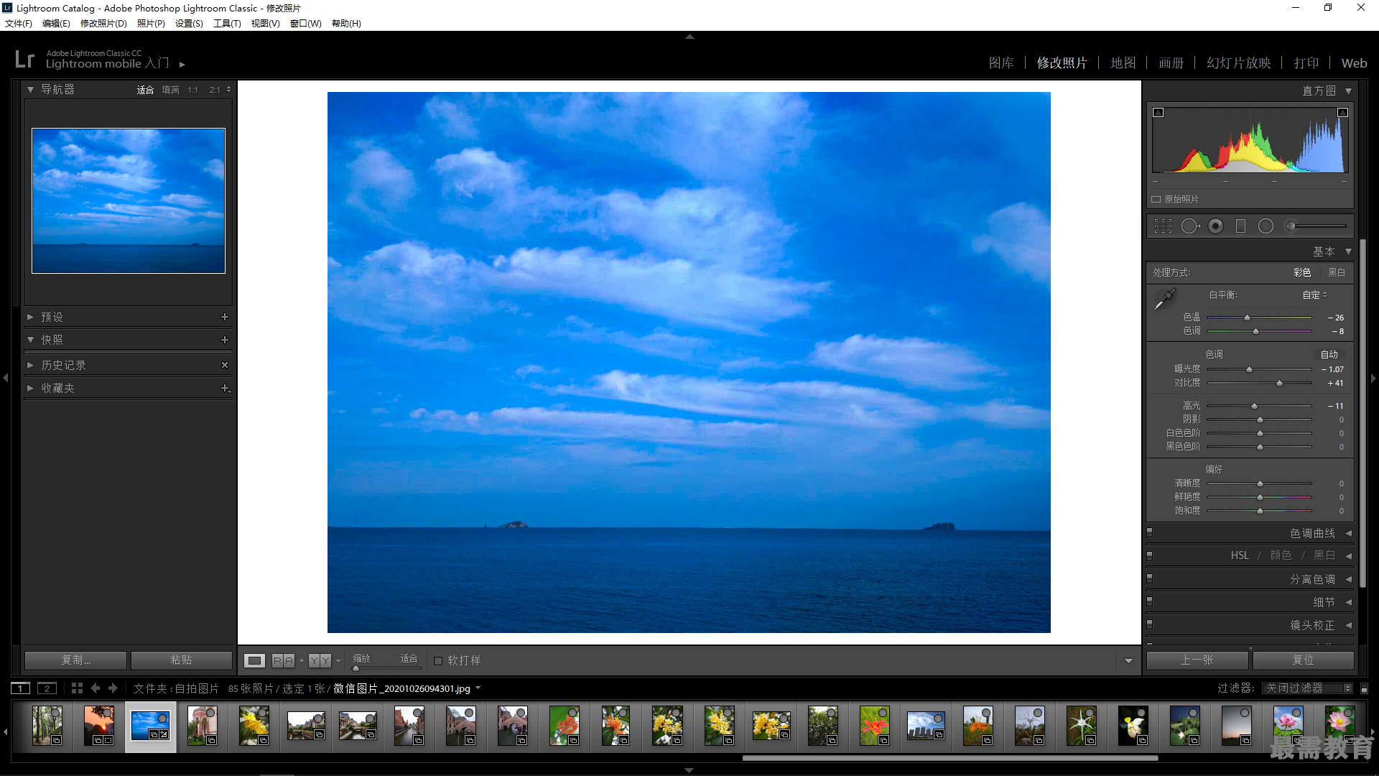Open the 视图 menu

[265, 24]
